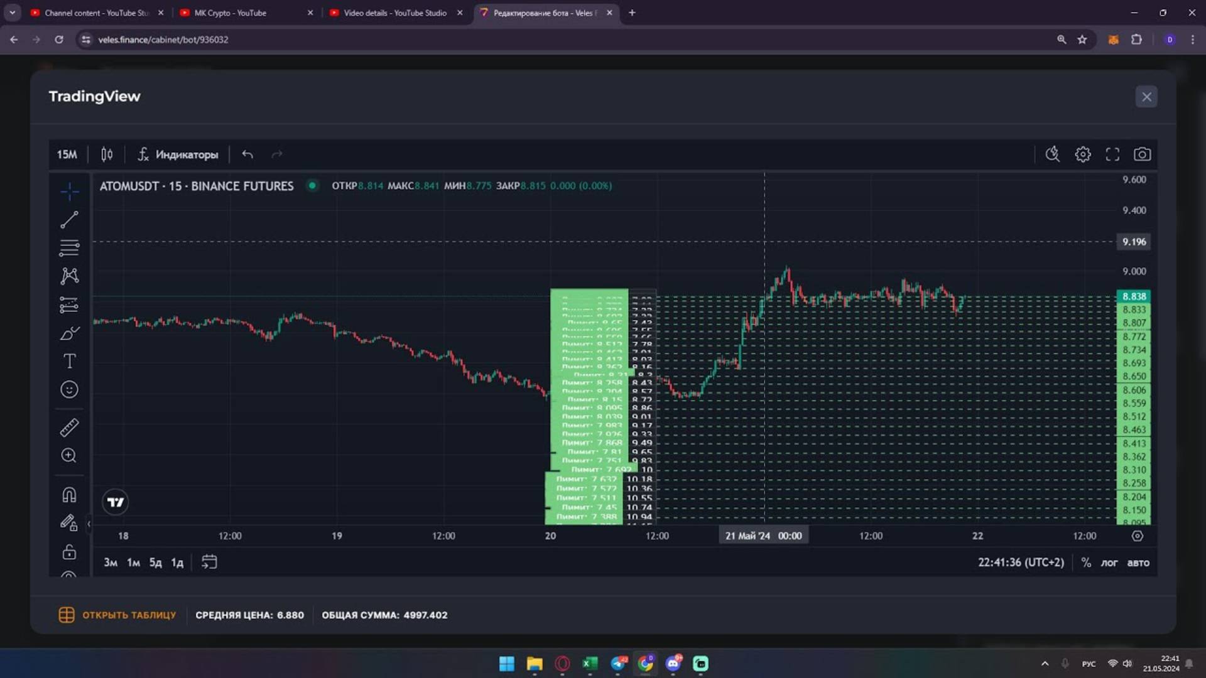
Task: Select the crosshair cursor tool
Action: pos(69,191)
